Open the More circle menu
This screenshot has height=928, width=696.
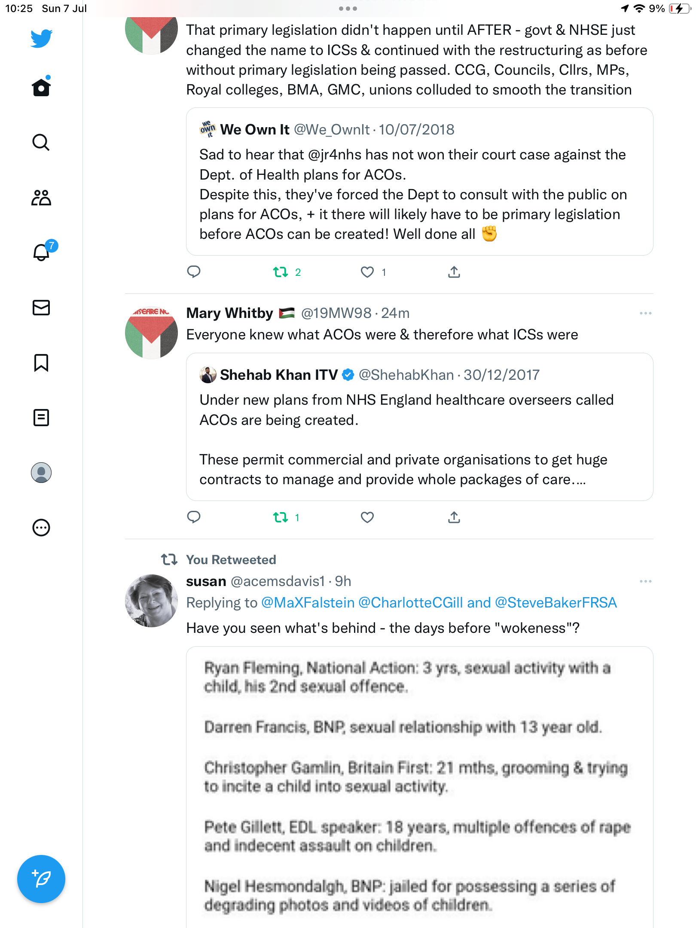(41, 528)
